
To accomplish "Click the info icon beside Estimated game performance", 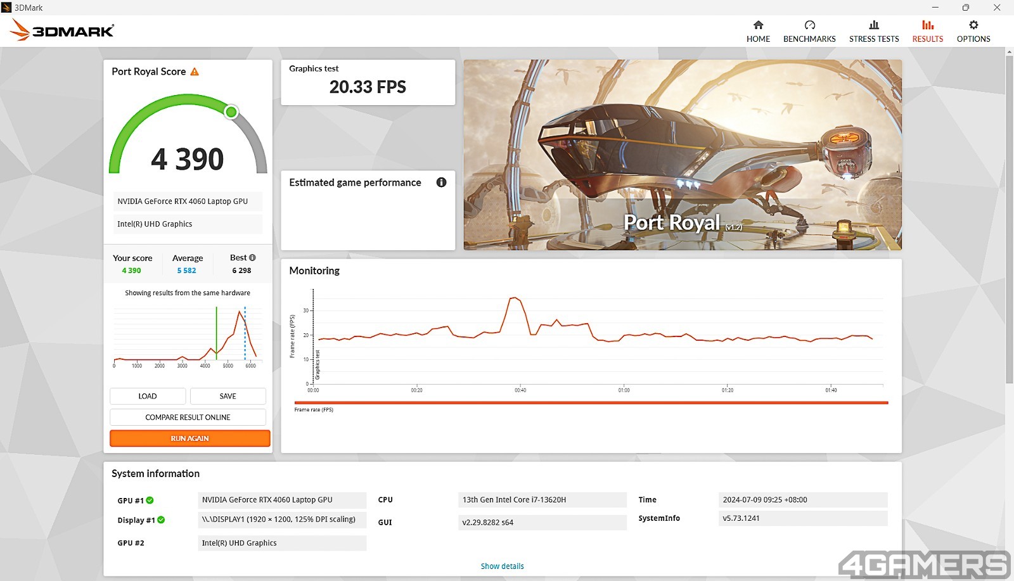I will [442, 182].
